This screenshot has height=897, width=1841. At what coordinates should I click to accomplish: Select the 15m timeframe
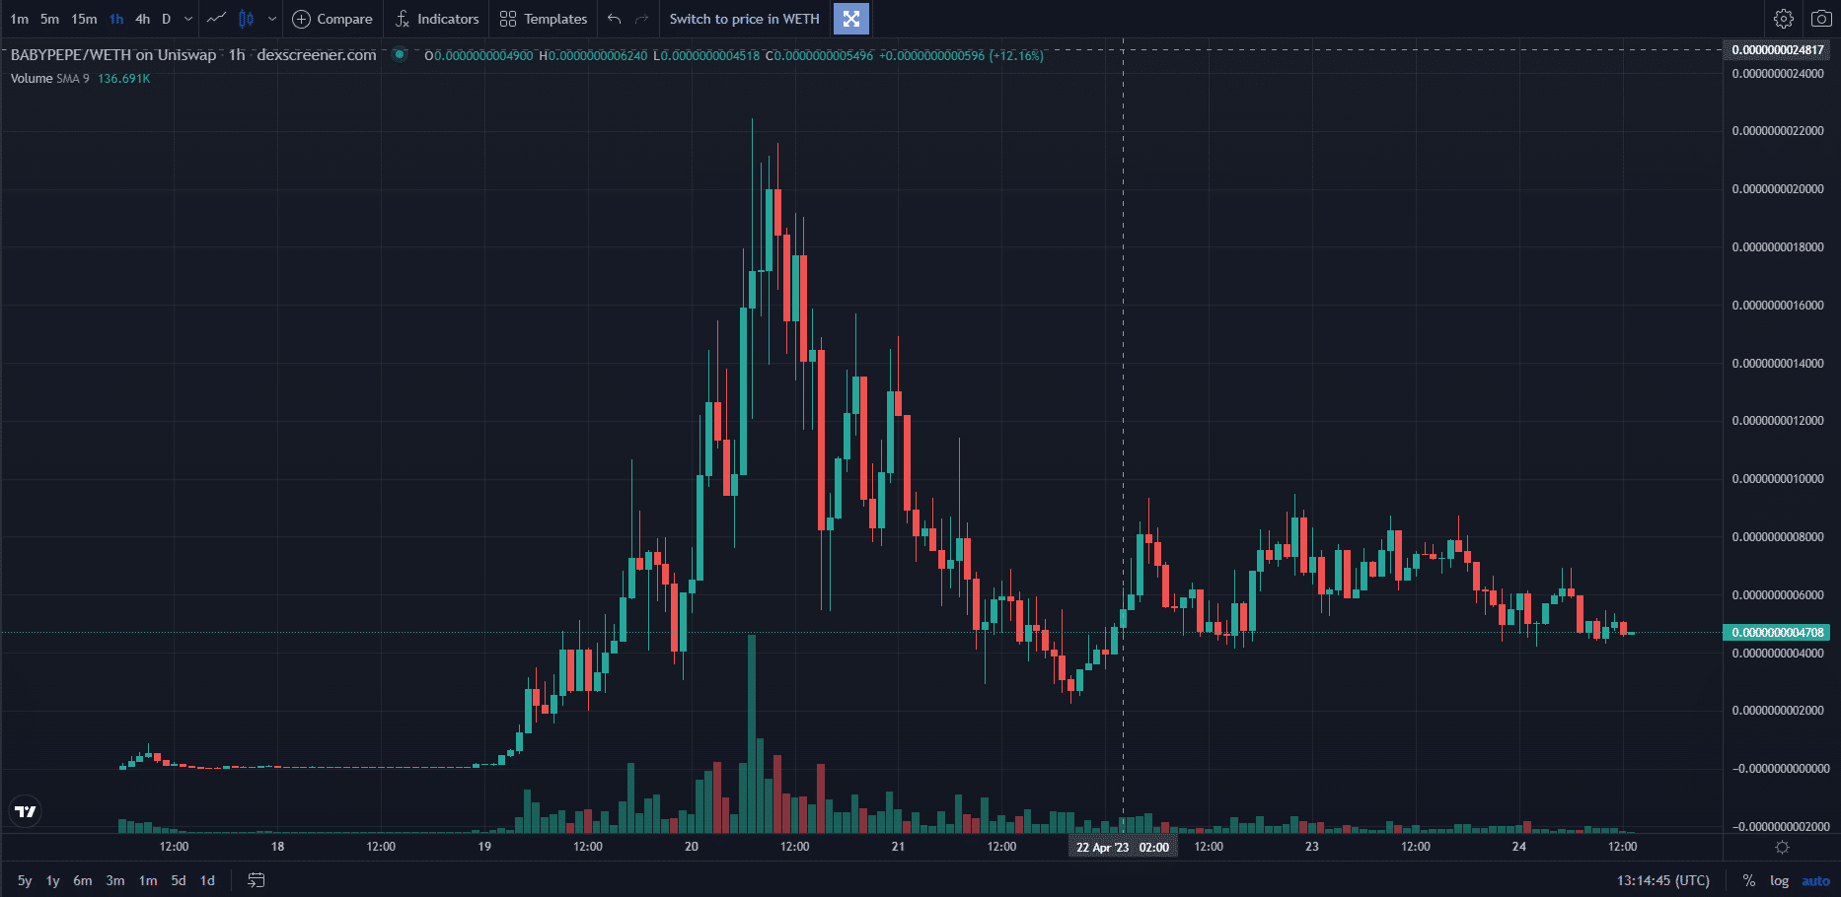click(84, 19)
